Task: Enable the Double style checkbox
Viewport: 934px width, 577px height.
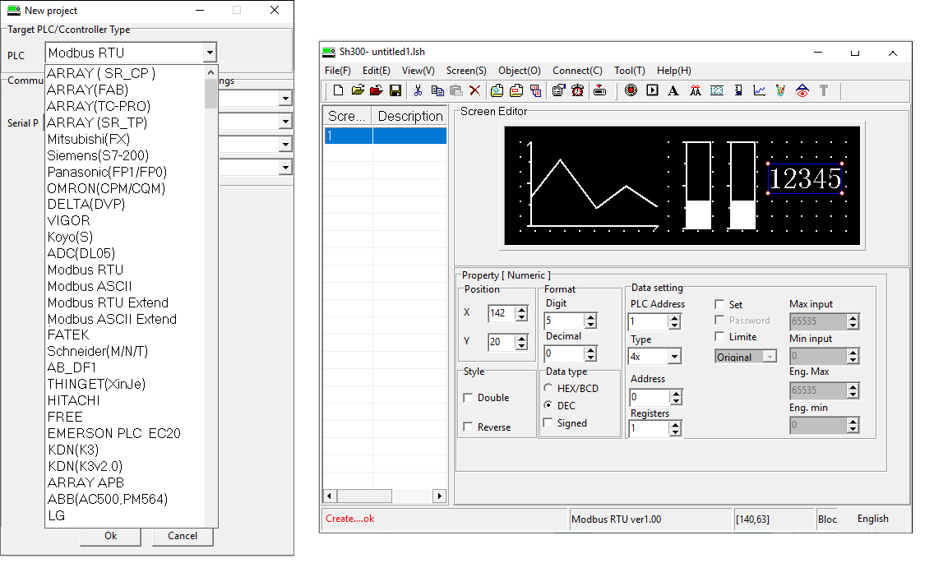Action: click(x=468, y=398)
